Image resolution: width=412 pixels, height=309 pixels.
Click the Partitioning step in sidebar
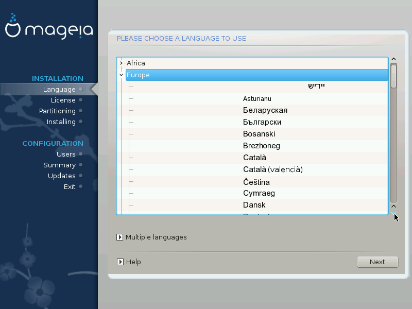tap(57, 111)
